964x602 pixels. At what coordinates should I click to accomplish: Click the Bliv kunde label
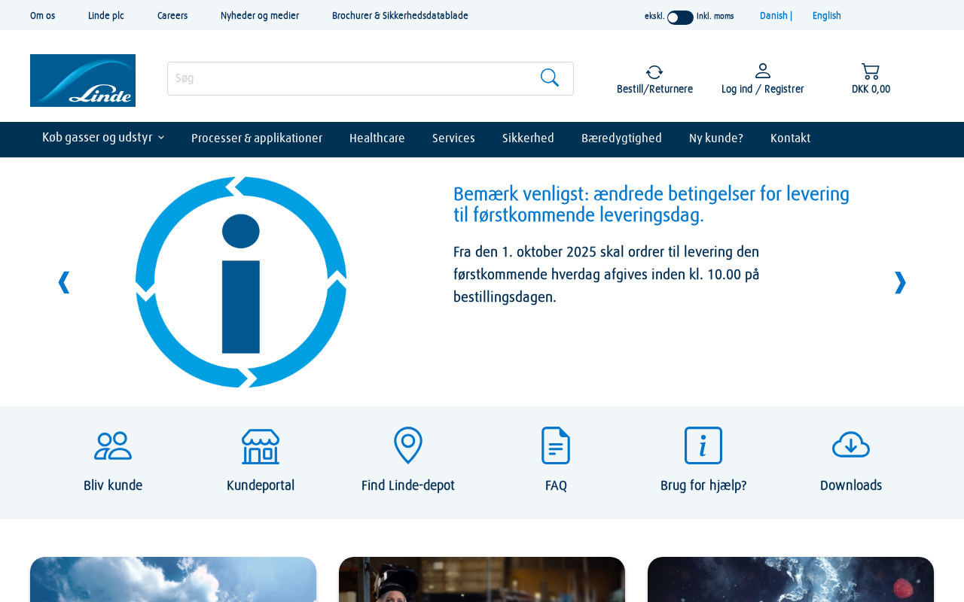click(113, 485)
